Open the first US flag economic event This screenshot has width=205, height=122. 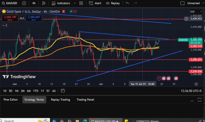point(164,78)
